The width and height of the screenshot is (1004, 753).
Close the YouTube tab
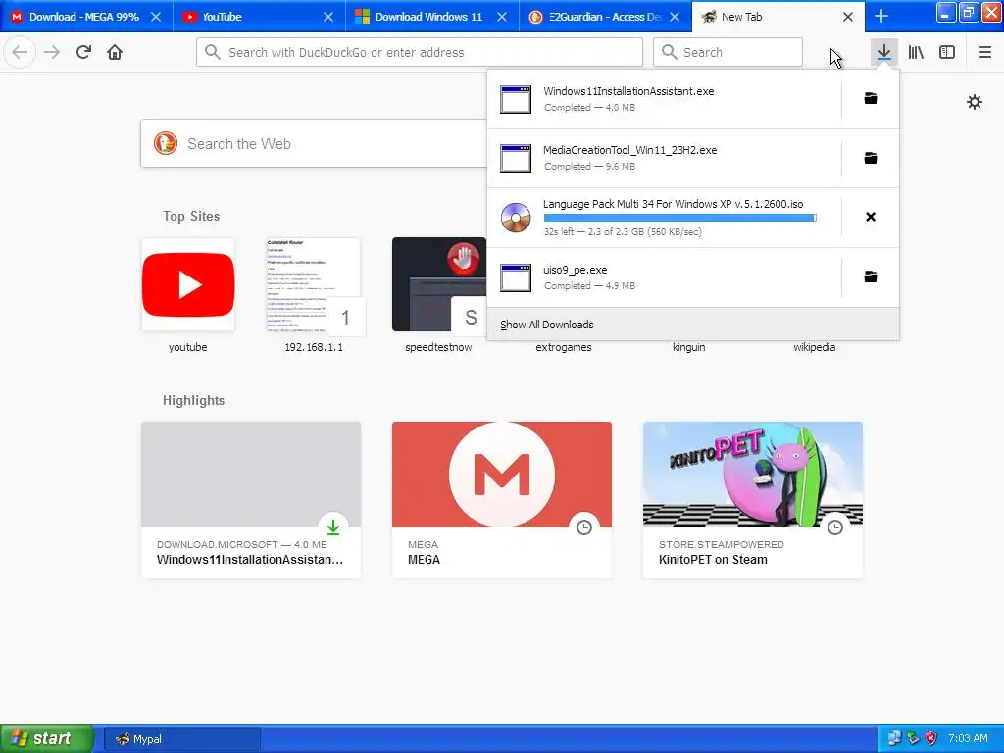328,17
